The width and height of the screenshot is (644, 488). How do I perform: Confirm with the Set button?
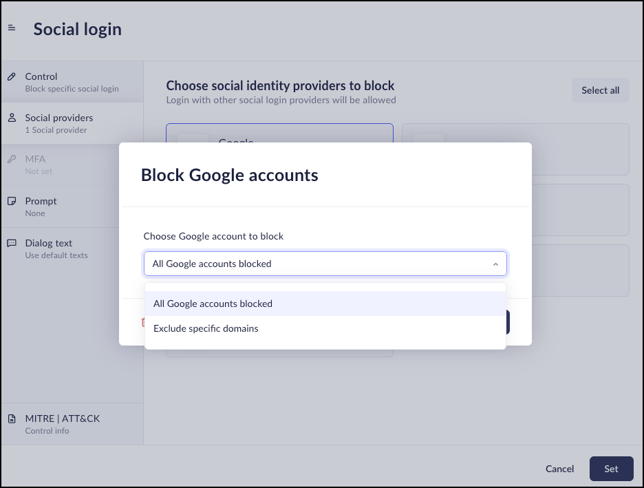[x=611, y=469]
